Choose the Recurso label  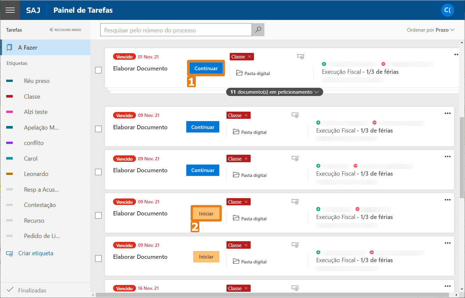coord(34,221)
